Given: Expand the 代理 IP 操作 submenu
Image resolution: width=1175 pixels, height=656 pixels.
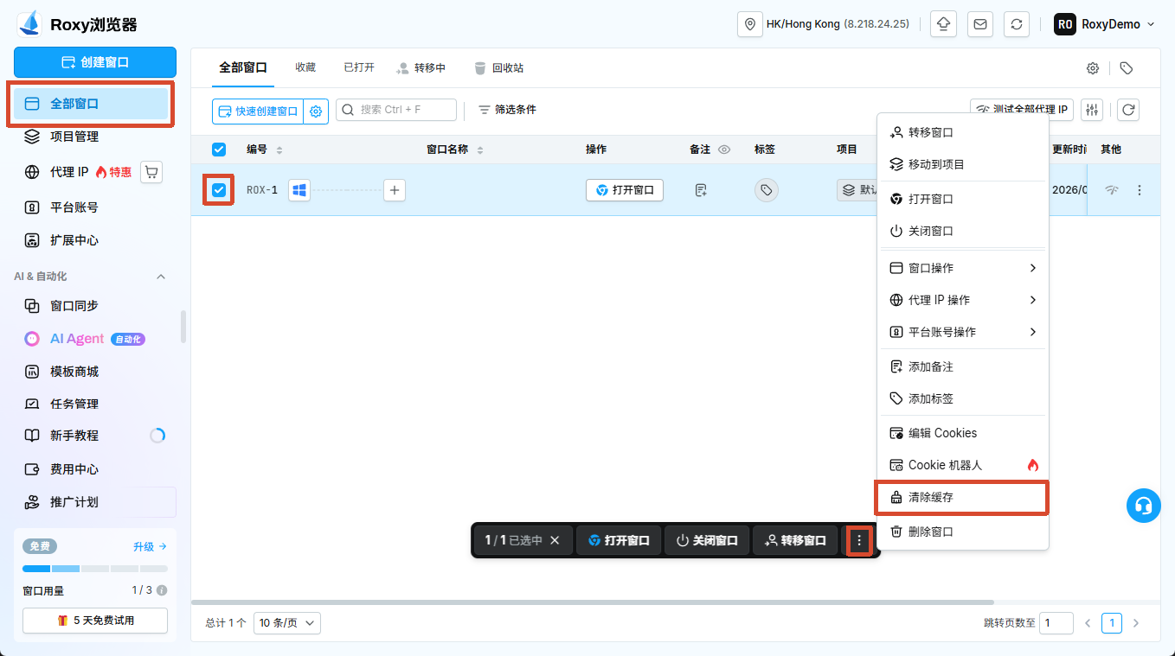Looking at the screenshot, I should tap(962, 300).
